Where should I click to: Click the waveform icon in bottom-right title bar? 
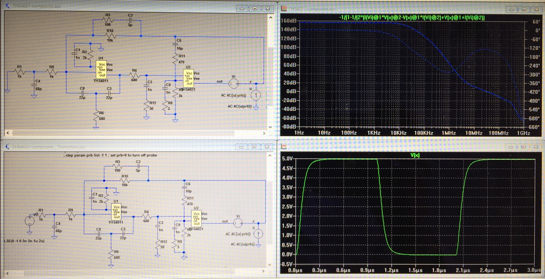[284, 147]
